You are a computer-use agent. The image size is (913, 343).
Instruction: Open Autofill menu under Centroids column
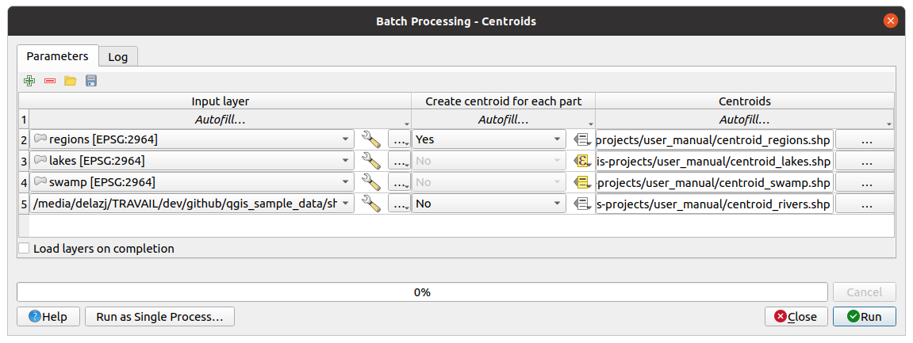tap(744, 120)
